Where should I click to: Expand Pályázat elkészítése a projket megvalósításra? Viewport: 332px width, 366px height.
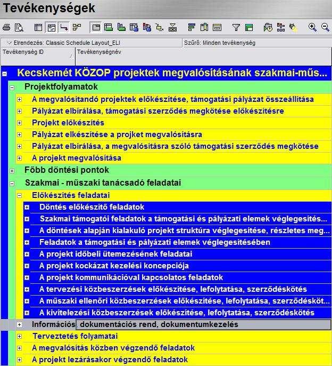pos(20,134)
